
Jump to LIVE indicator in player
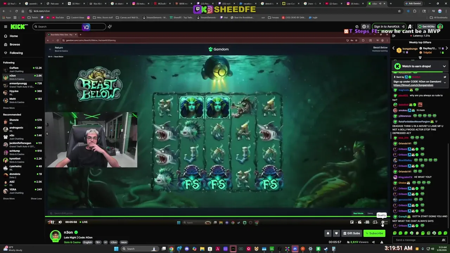[84, 222]
